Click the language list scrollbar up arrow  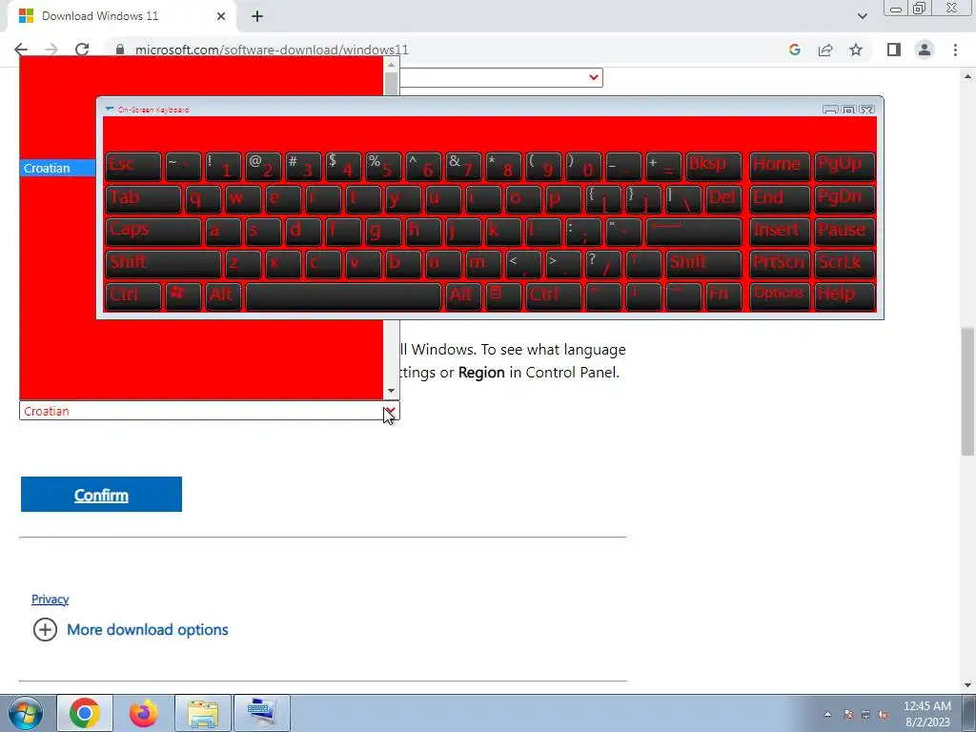[391, 64]
